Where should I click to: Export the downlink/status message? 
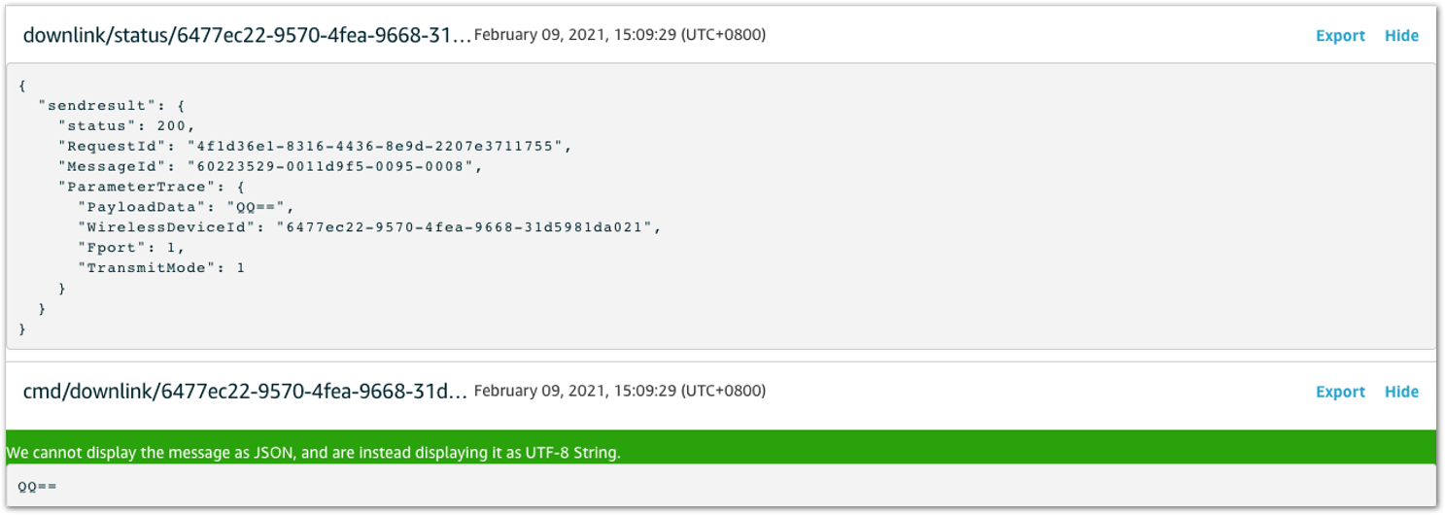point(1340,36)
